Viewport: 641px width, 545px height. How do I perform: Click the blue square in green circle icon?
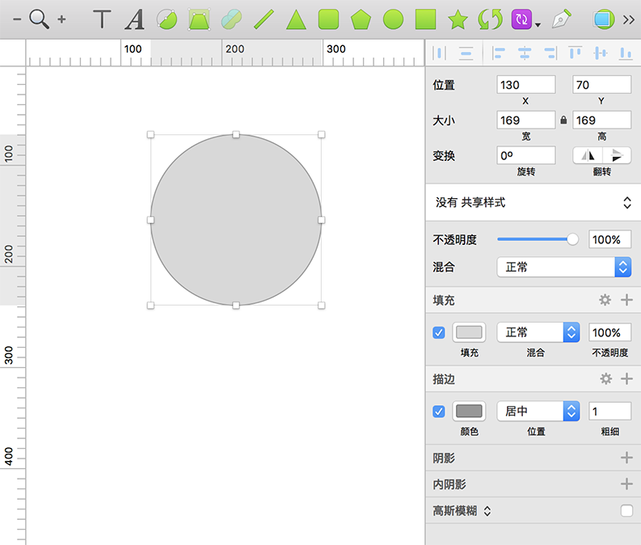pyautogui.click(x=604, y=19)
